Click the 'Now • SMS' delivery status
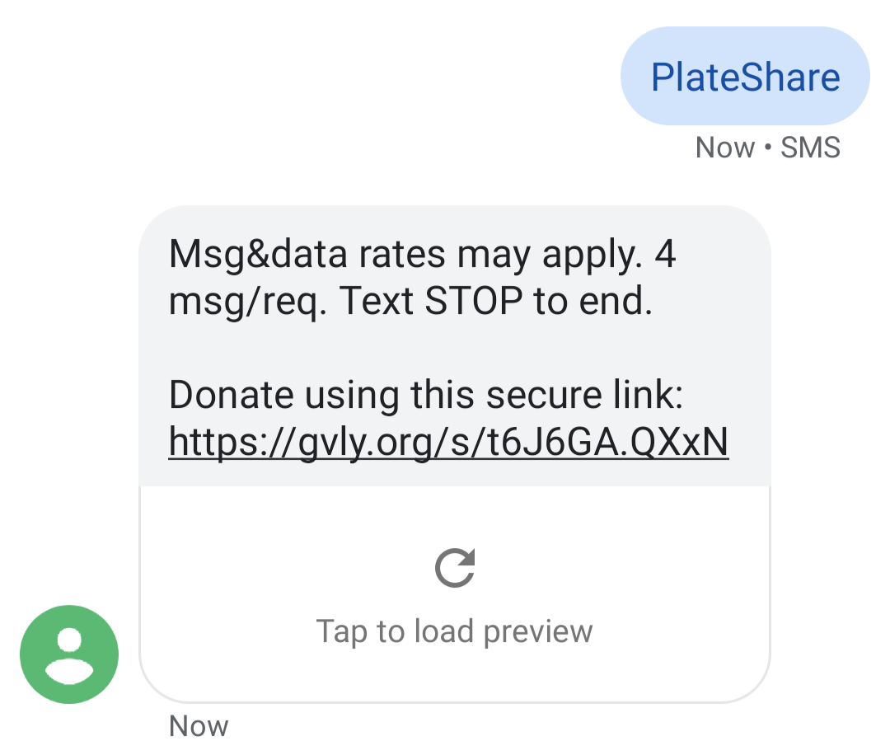This screenshot has height=755, width=890. tap(767, 148)
